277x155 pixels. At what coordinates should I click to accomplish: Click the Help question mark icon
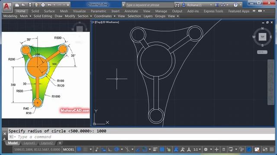[x=235, y=5]
